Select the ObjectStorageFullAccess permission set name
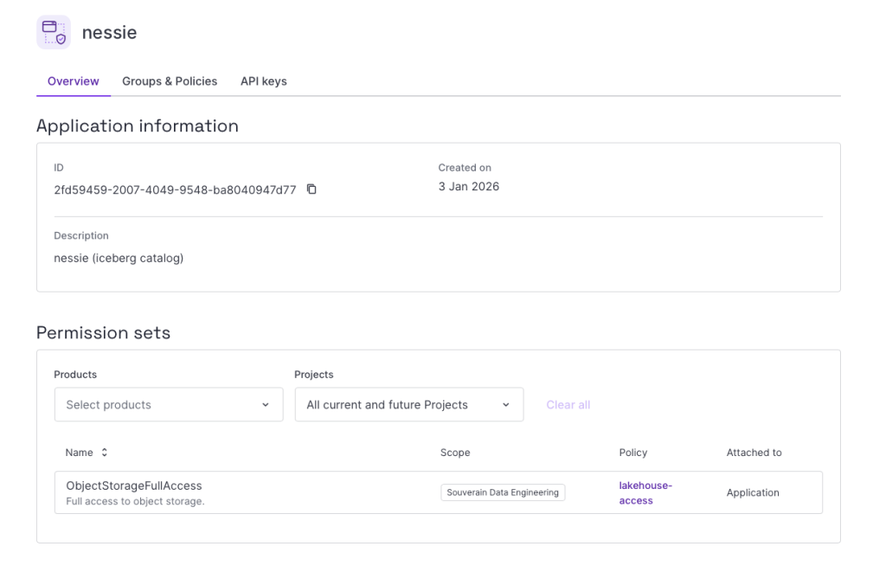 134,485
